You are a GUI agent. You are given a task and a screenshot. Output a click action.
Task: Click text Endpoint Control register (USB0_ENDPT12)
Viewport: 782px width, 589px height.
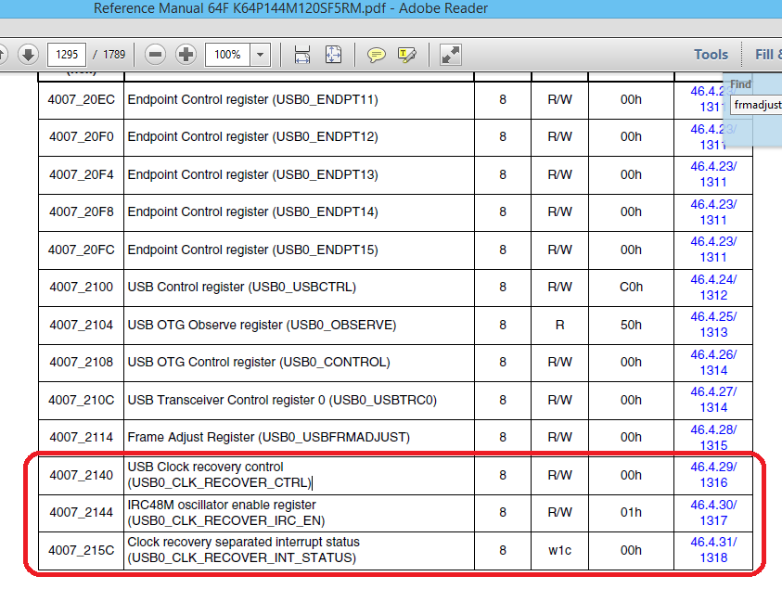[x=253, y=136]
